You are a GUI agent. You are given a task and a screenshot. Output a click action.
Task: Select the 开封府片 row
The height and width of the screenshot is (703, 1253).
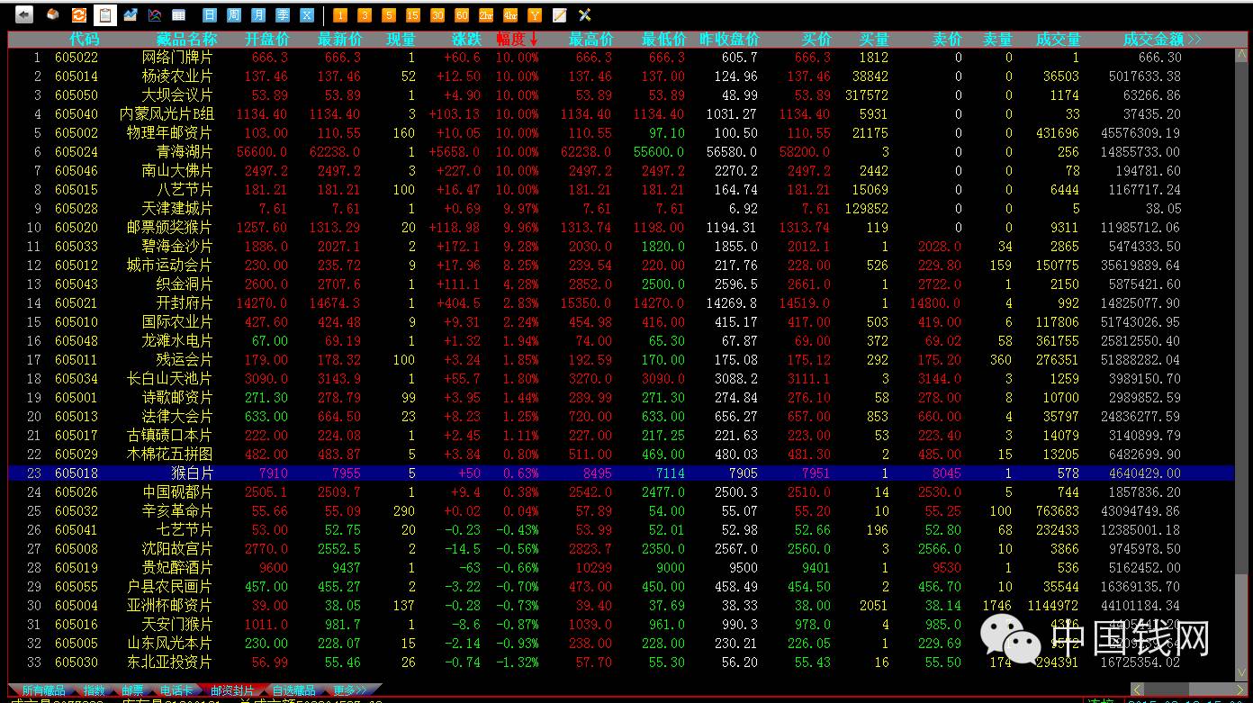pos(621,303)
